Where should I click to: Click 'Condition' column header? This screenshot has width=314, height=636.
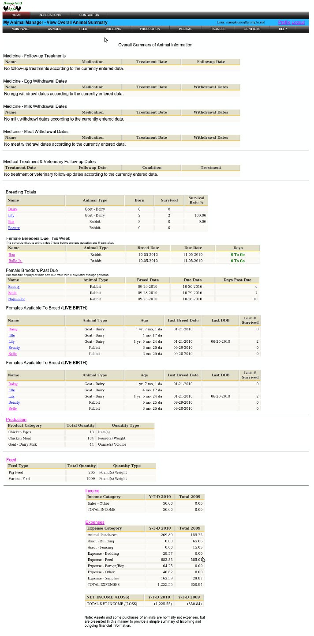(152, 167)
